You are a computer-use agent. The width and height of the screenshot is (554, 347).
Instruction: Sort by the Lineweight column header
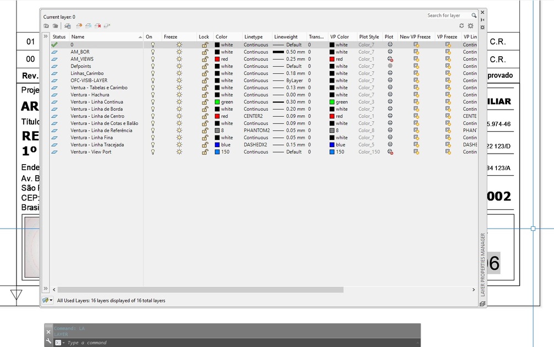[x=289, y=37]
